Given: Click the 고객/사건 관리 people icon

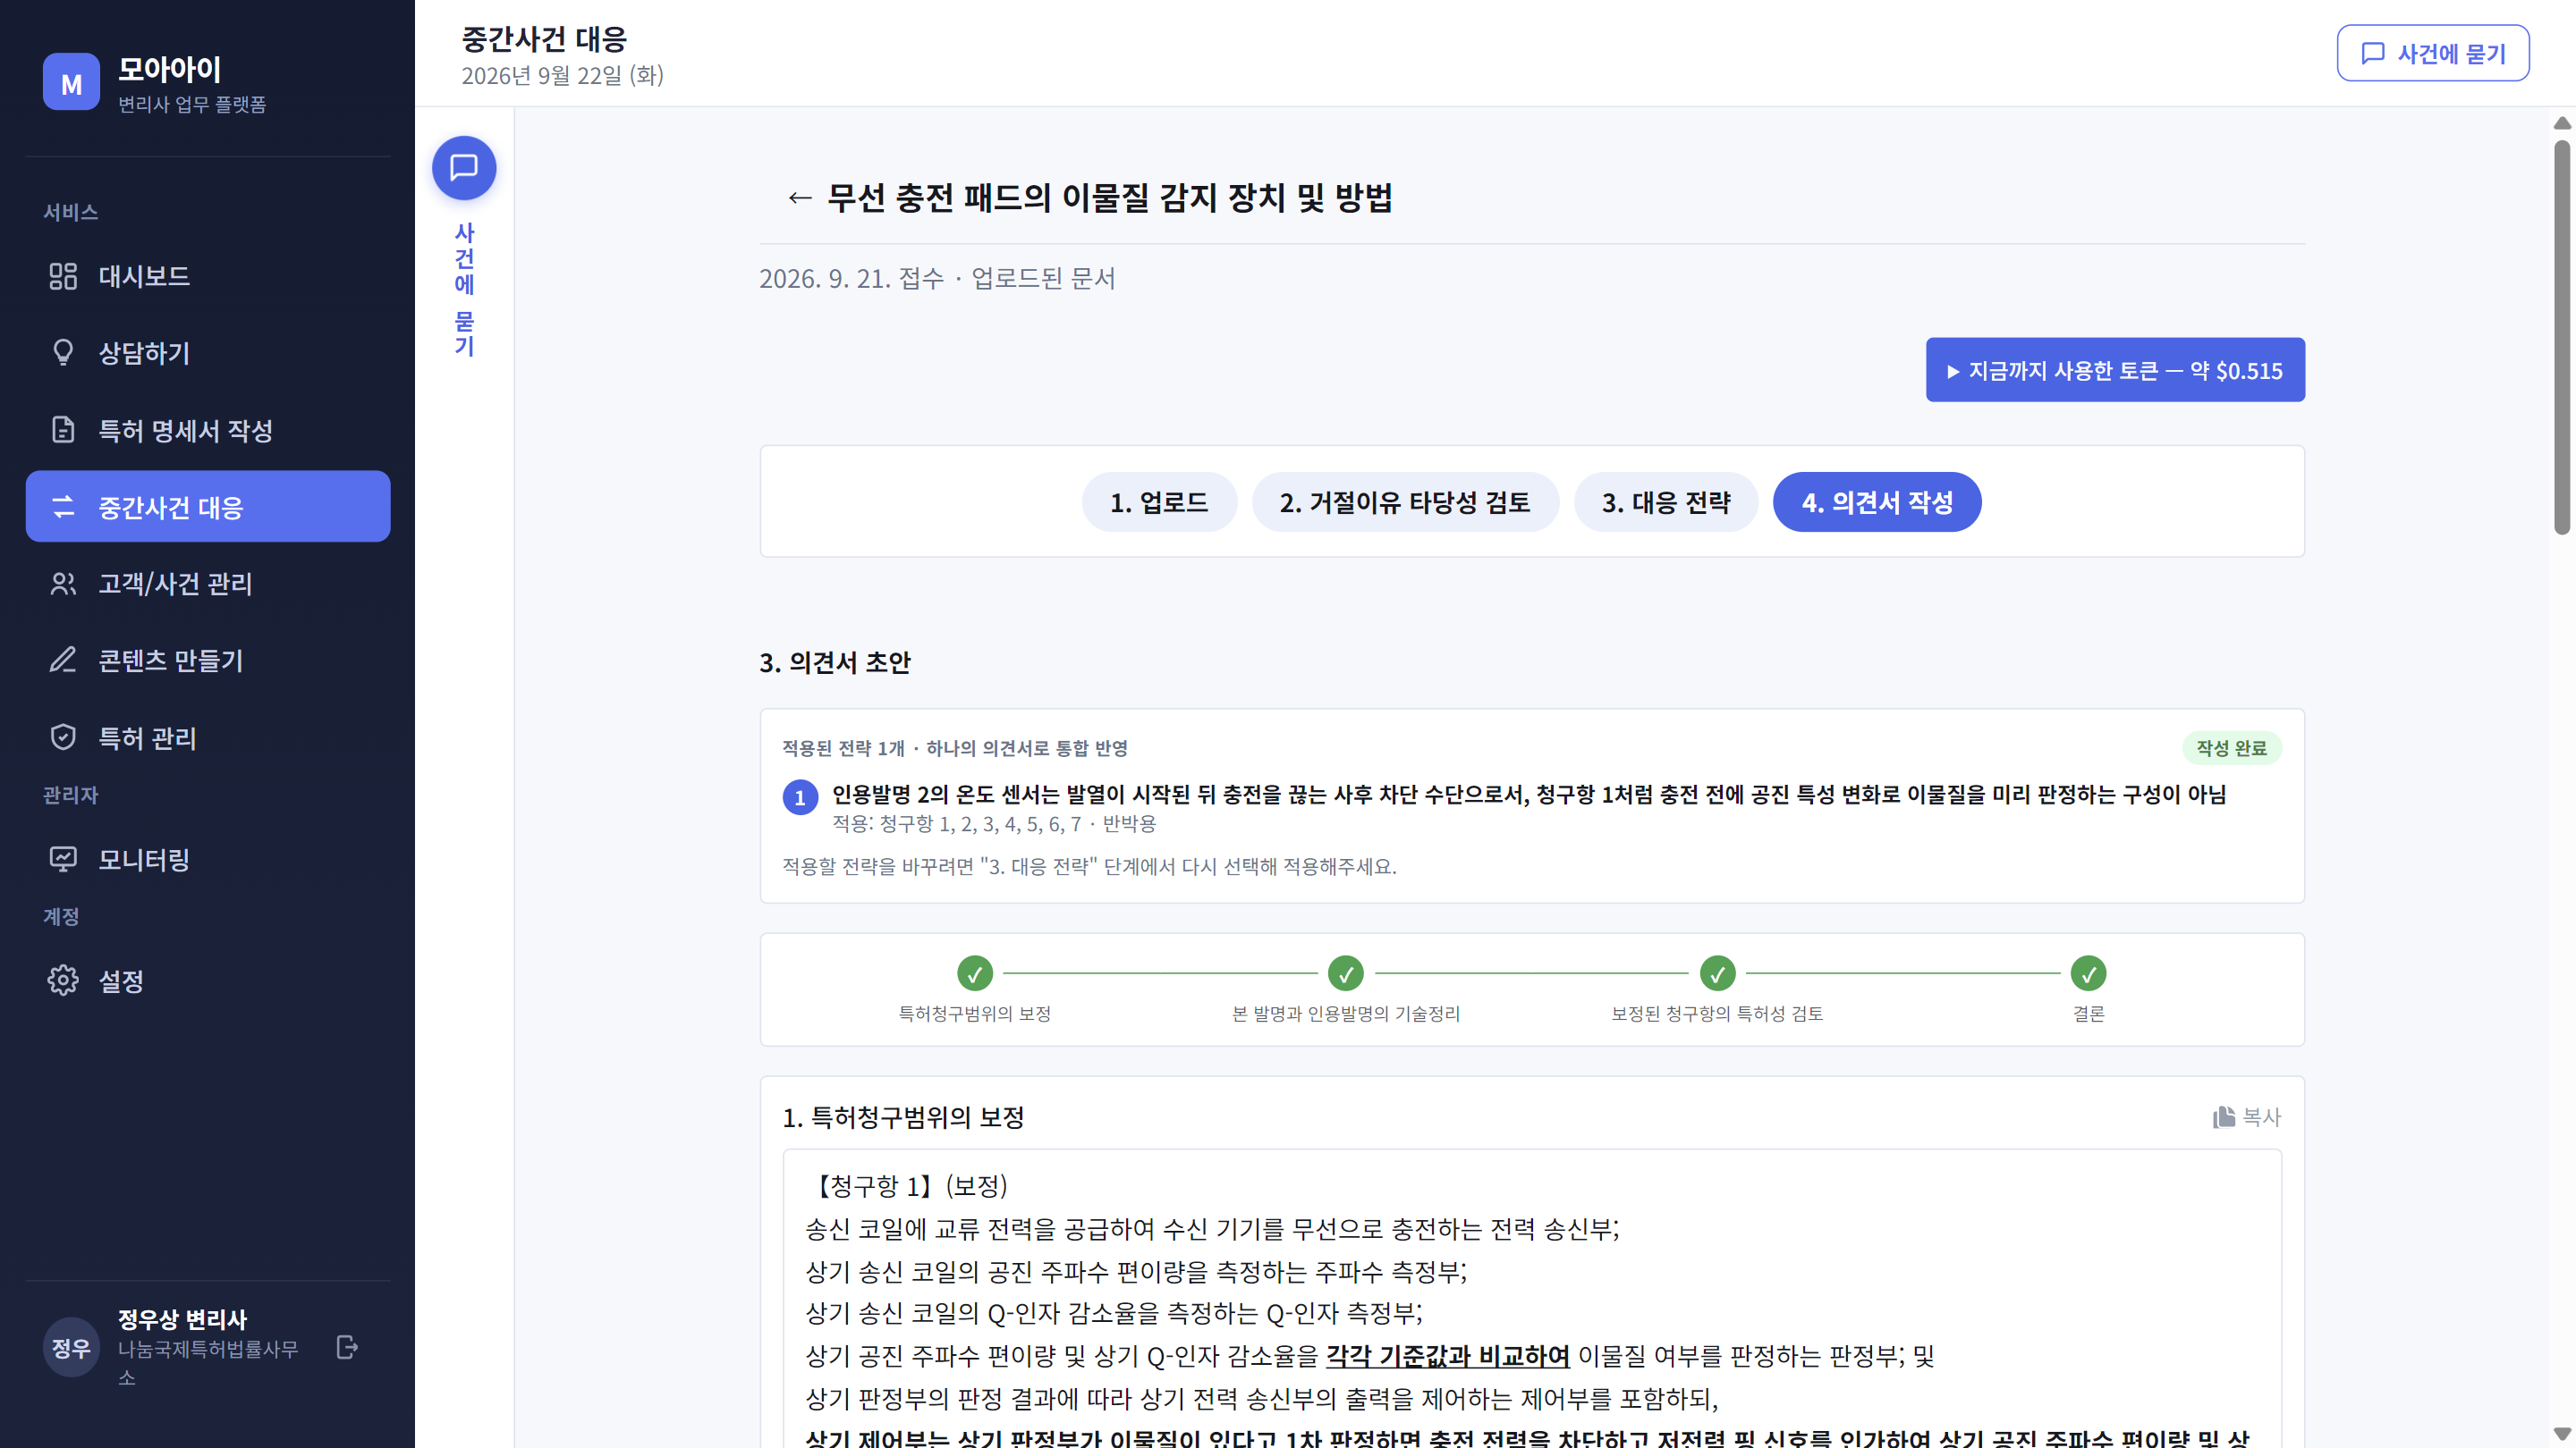Looking at the screenshot, I should click(63, 584).
